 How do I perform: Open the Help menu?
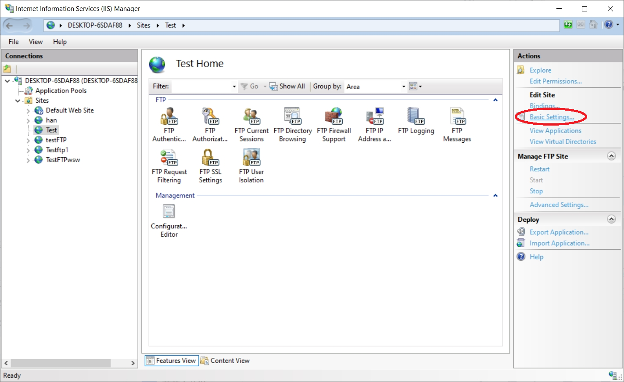60,42
